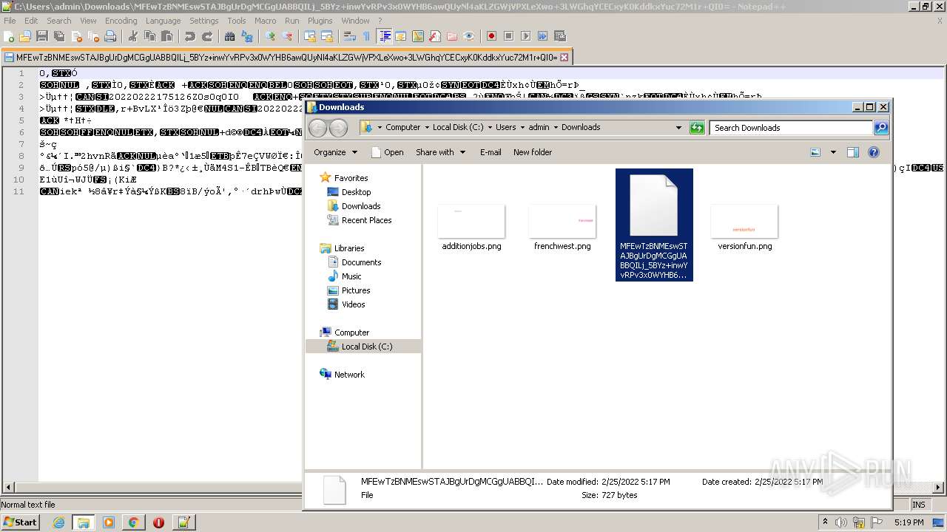Image resolution: width=947 pixels, height=532 pixels.
Task: Click the Back button in Downloads window
Action: (317, 128)
